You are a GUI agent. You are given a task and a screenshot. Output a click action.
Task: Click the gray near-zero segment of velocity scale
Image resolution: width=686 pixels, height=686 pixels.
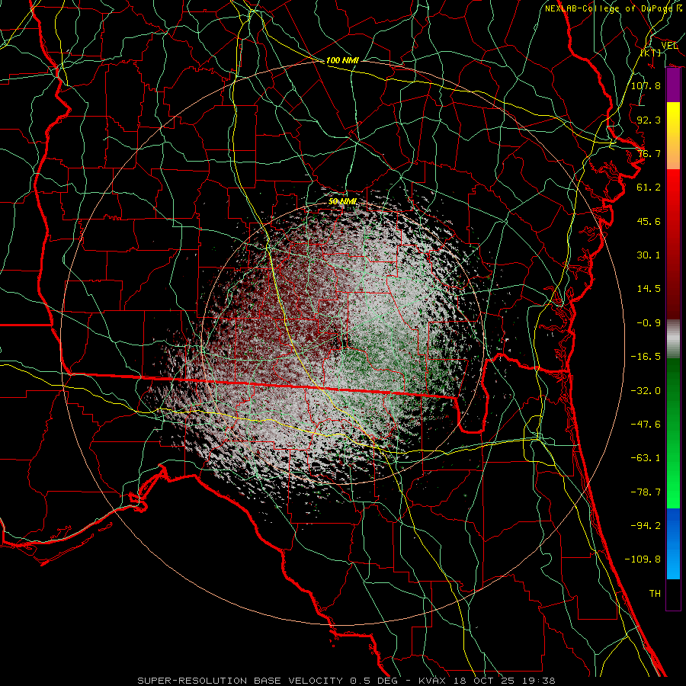coord(673,339)
